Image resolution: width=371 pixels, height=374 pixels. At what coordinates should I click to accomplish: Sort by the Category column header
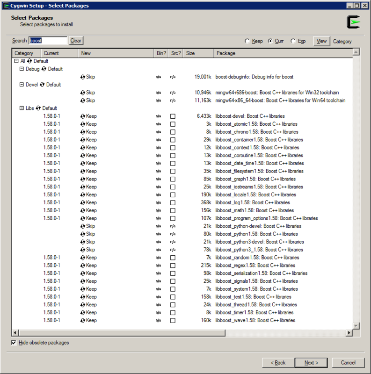click(27, 53)
